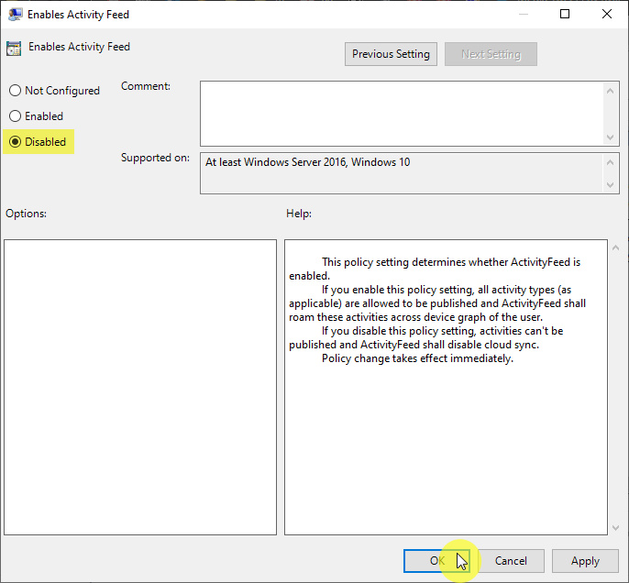The image size is (629, 583).
Task: Focus the Comment text box
Action: point(402,112)
